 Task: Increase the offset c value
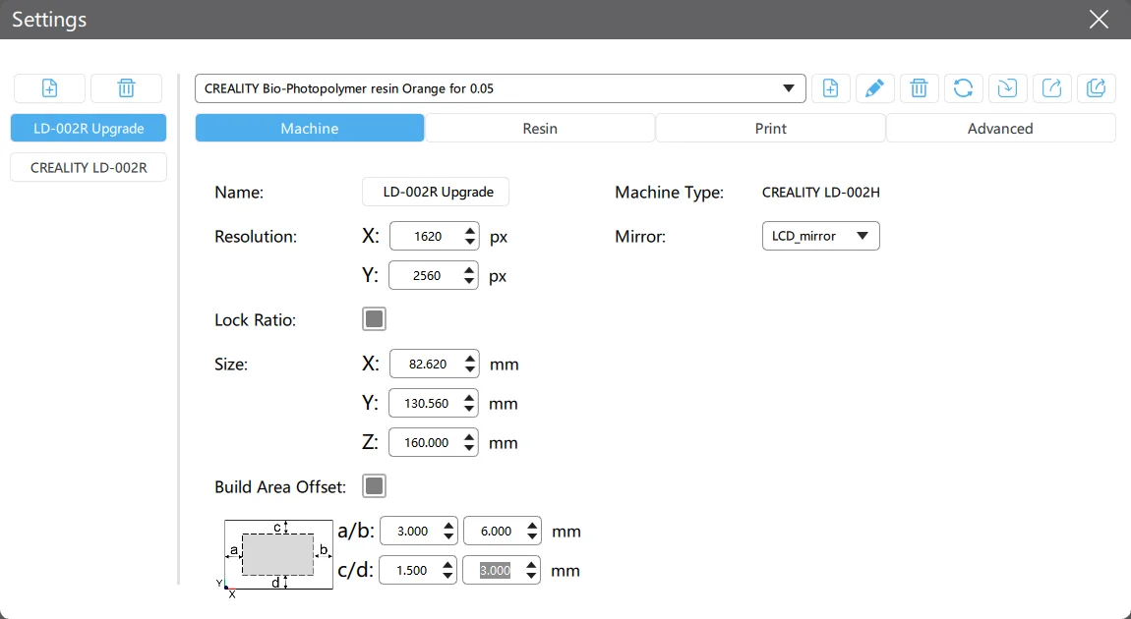coord(447,564)
